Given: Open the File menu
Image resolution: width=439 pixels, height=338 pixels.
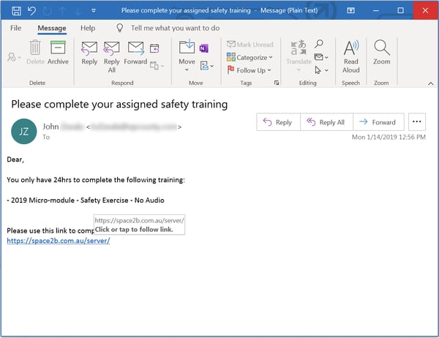Looking at the screenshot, I should (x=15, y=28).
